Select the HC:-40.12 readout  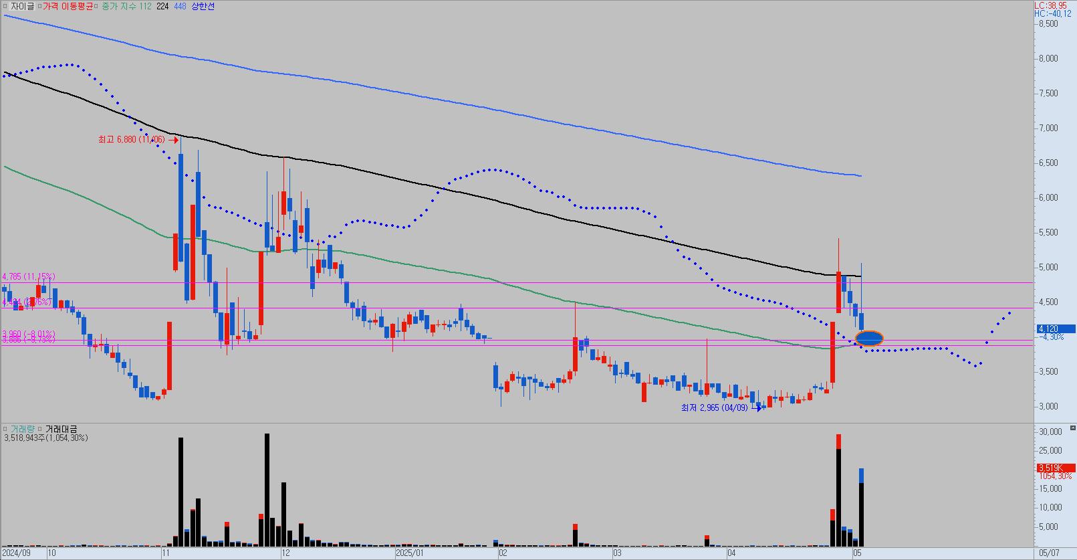coord(1053,13)
